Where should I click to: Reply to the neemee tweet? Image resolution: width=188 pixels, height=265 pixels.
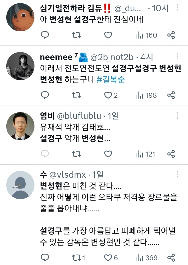[45, 95]
